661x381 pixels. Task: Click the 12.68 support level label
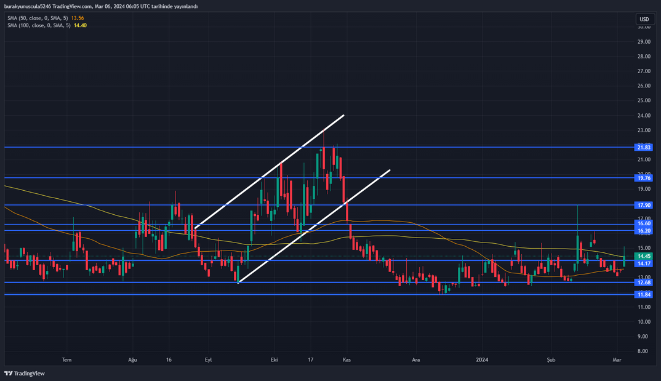click(x=644, y=283)
